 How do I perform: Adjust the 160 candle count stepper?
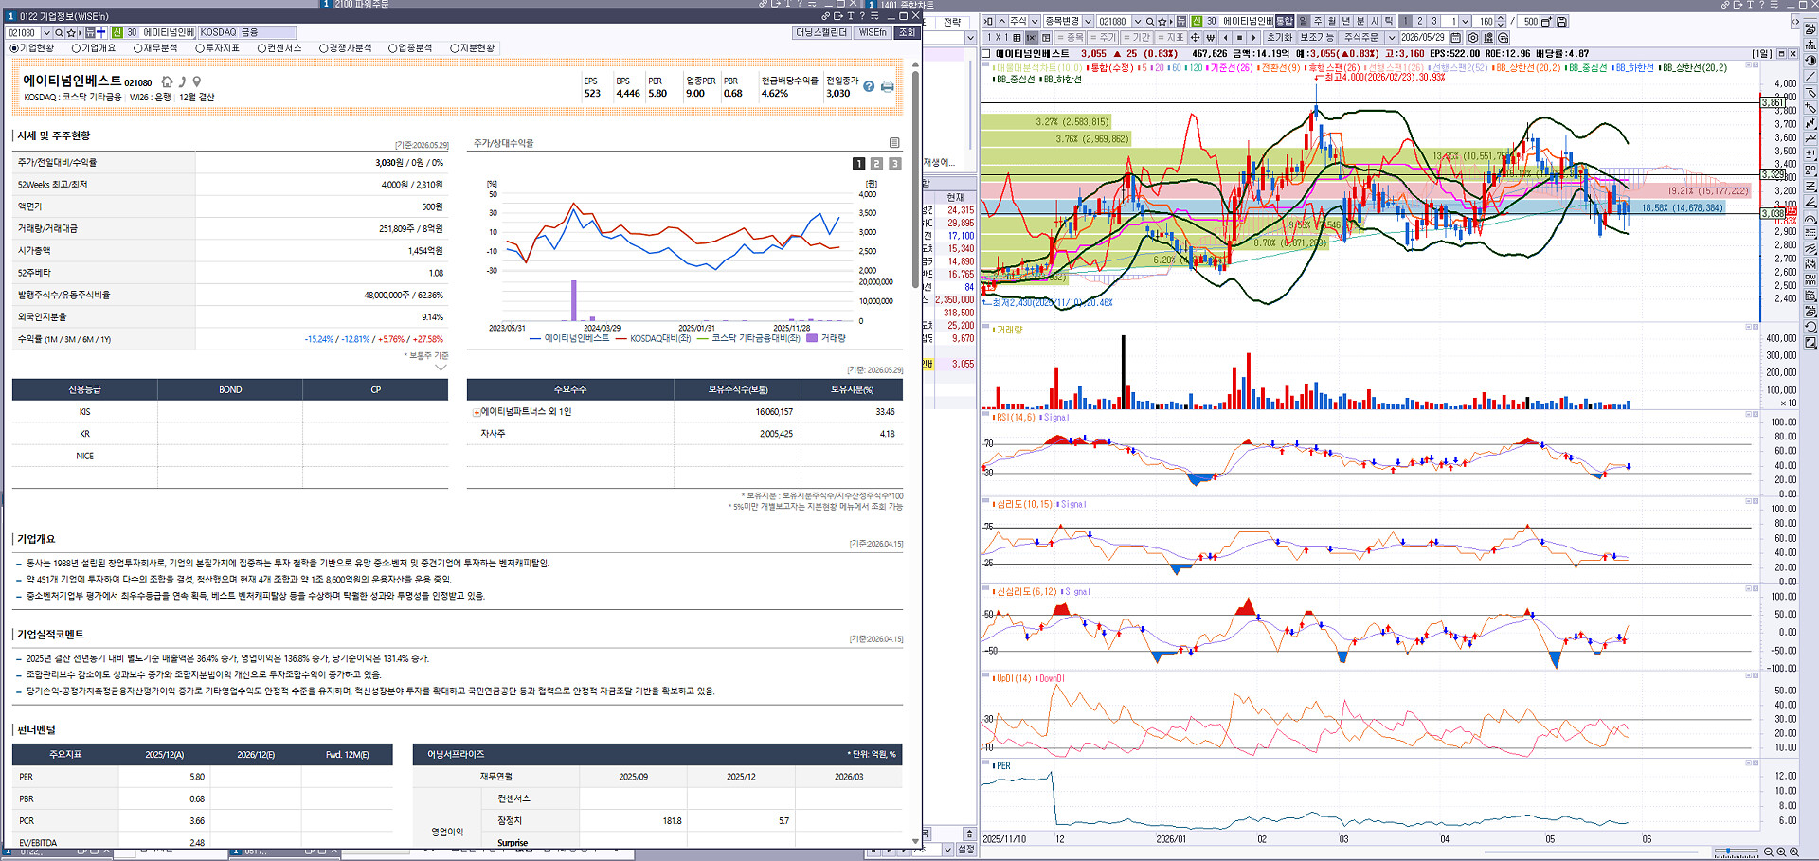click(1501, 21)
